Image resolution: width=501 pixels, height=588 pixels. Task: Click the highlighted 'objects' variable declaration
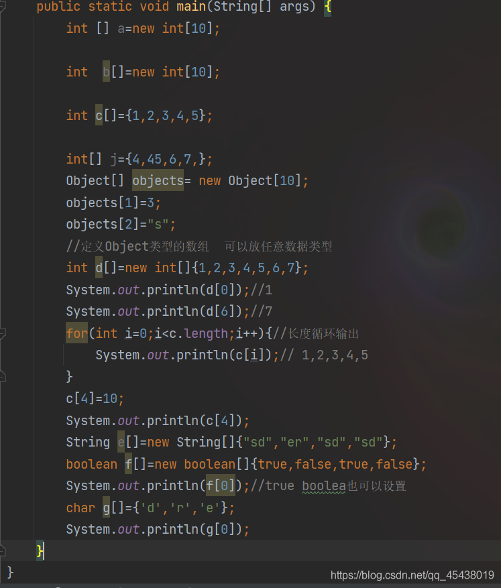click(158, 180)
